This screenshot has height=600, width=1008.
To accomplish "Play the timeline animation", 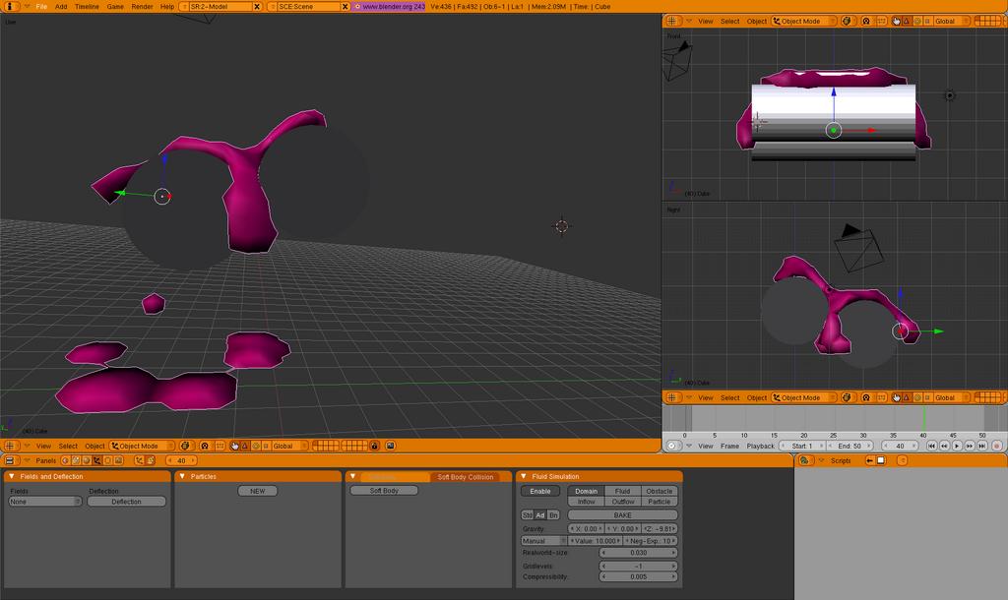I will (957, 446).
